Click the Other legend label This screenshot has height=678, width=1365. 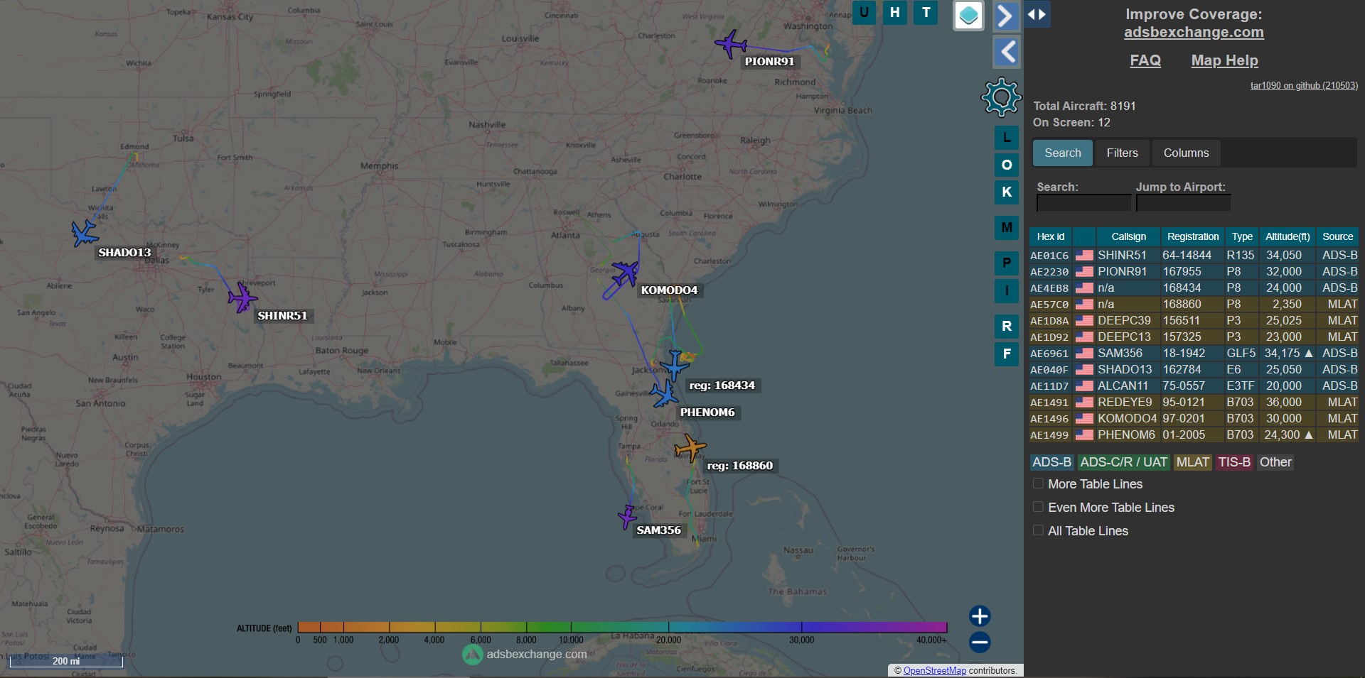[1275, 462]
